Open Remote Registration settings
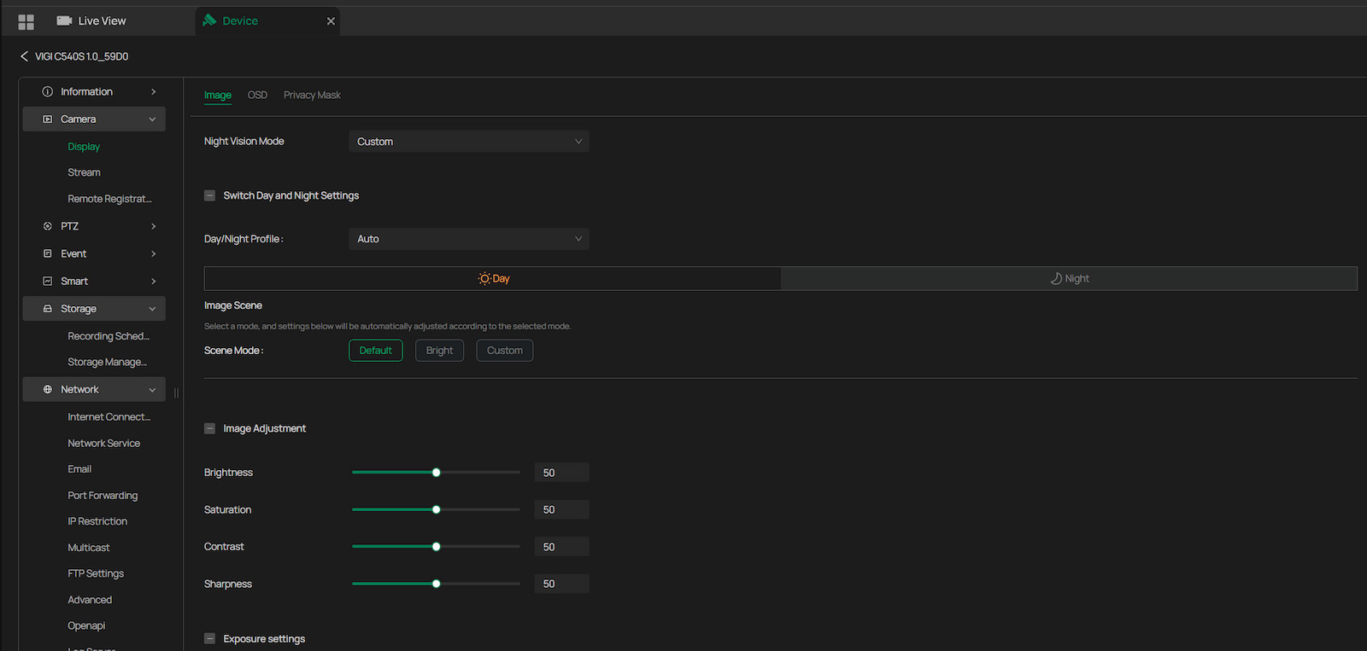 click(x=109, y=199)
